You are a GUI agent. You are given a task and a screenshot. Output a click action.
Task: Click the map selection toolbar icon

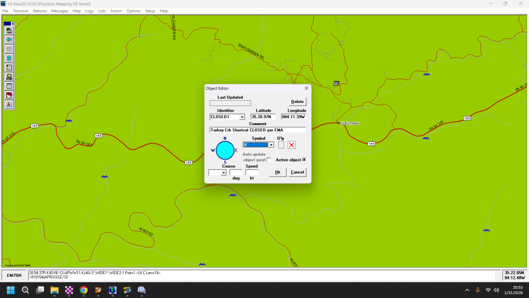[9, 31]
